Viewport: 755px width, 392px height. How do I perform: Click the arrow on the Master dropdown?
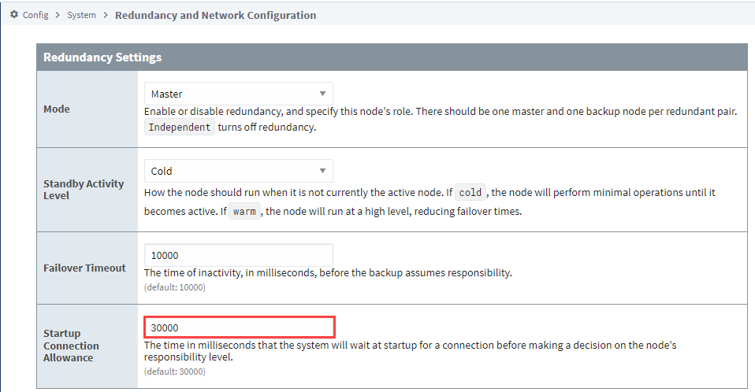coord(322,94)
